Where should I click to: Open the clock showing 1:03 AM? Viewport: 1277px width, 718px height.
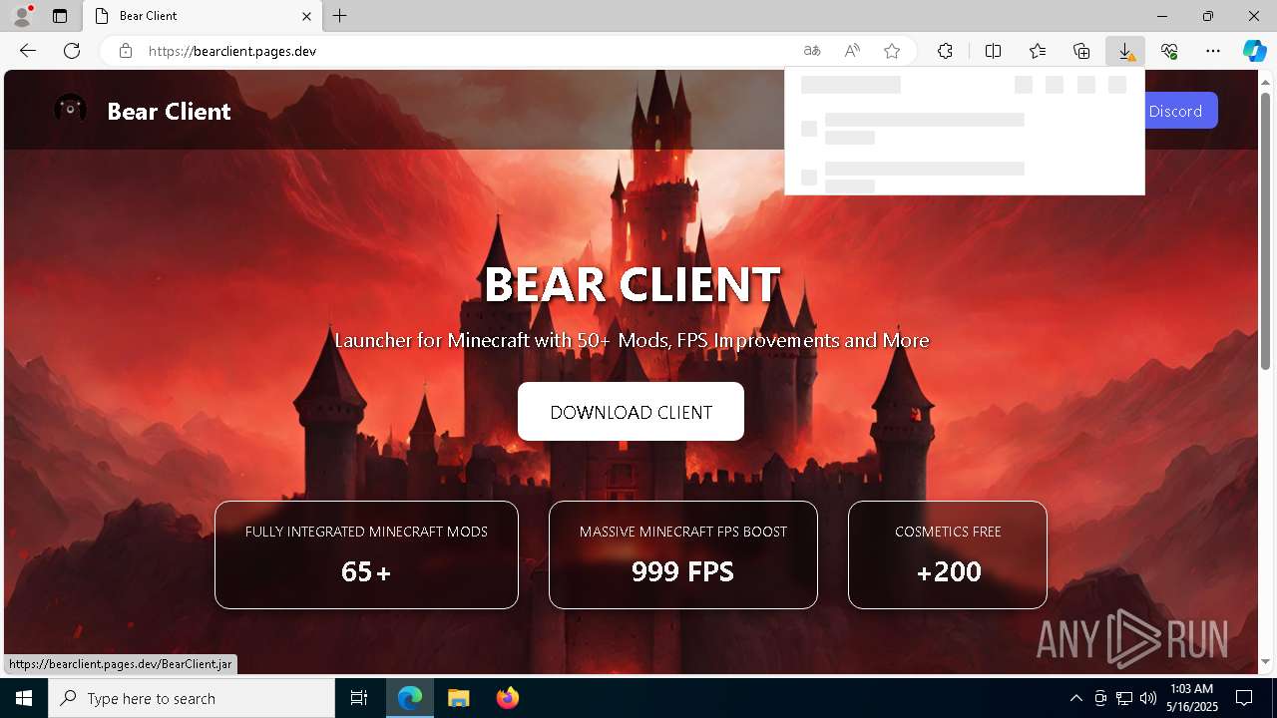pos(1191,698)
